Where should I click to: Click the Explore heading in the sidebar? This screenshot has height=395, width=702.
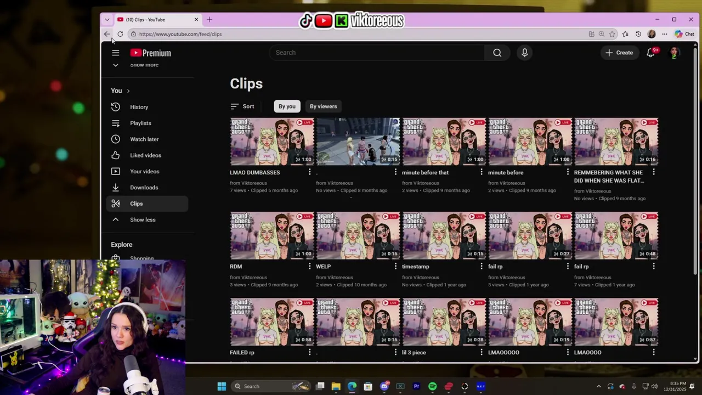pyautogui.click(x=122, y=245)
